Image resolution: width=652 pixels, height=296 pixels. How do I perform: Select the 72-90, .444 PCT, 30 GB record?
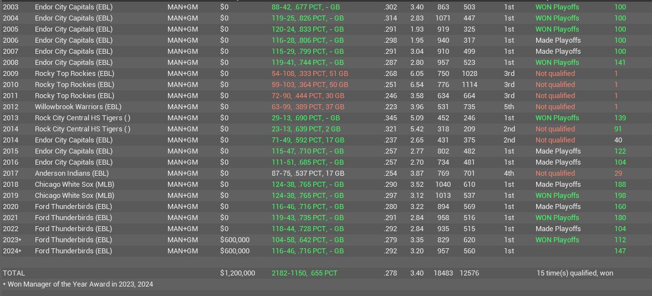(308, 95)
